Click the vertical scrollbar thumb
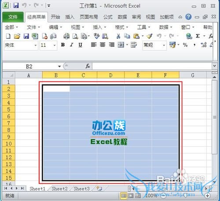The width and height of the screenshot is (220, 201). pyautogui.click(x=214, y=117)
